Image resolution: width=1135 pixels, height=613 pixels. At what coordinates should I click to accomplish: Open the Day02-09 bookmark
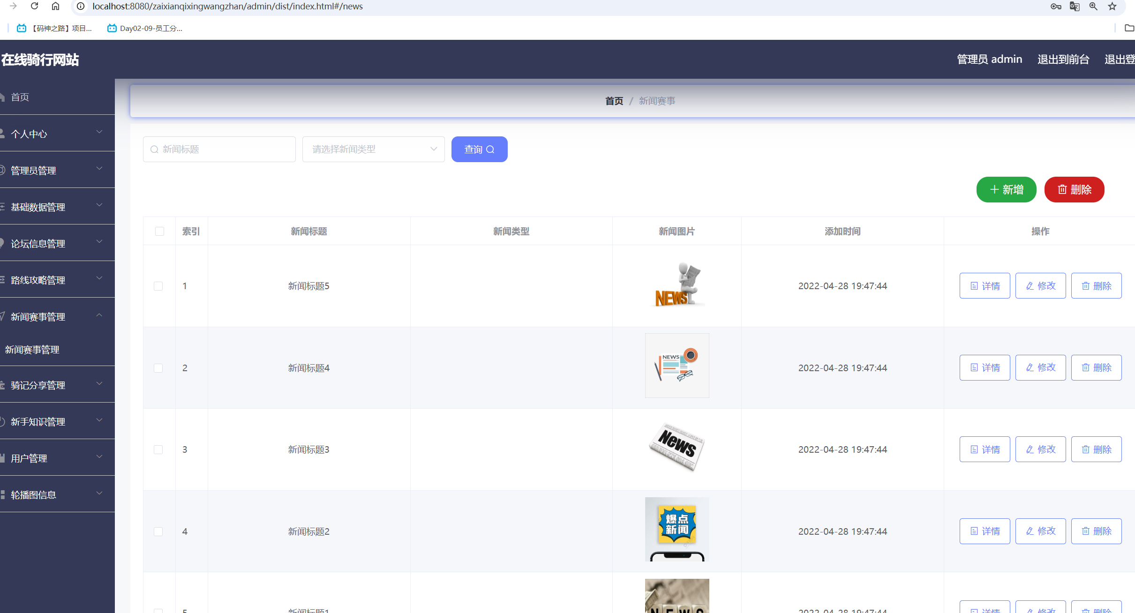(x=145, y=28)
